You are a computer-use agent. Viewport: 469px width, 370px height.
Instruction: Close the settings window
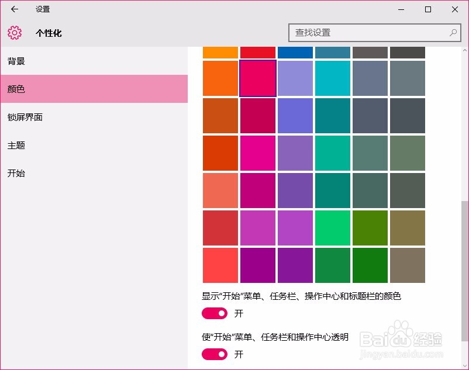click(454, 9)
